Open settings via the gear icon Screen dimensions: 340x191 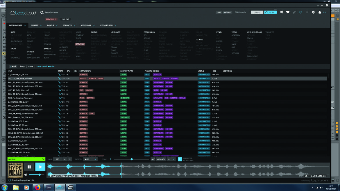pyautogui.click(x=313, y=12)
